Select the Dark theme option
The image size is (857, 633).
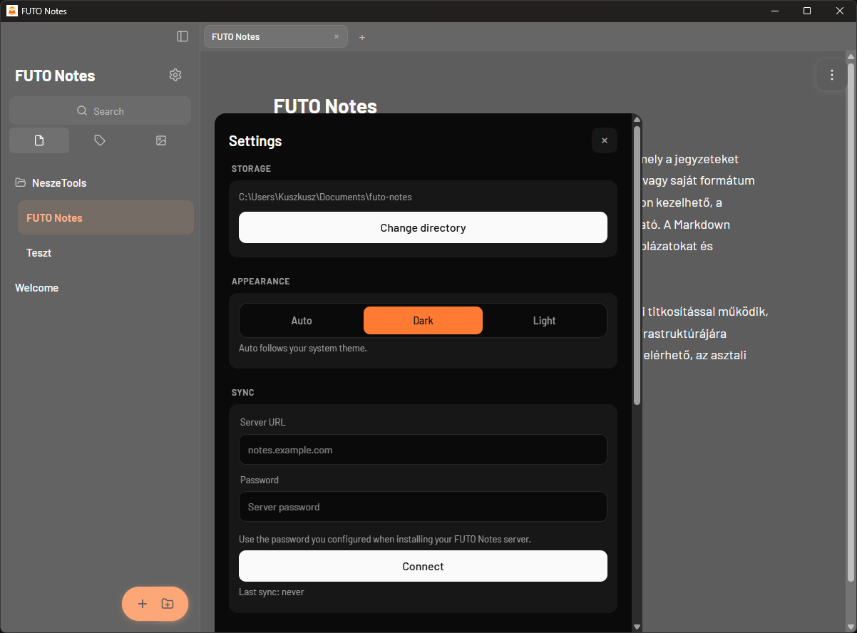coord(423,321)
